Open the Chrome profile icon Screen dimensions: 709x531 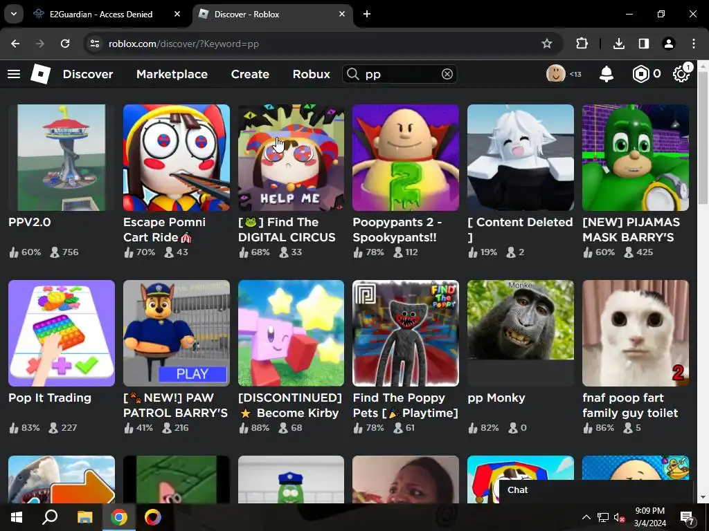click(668, 44)
